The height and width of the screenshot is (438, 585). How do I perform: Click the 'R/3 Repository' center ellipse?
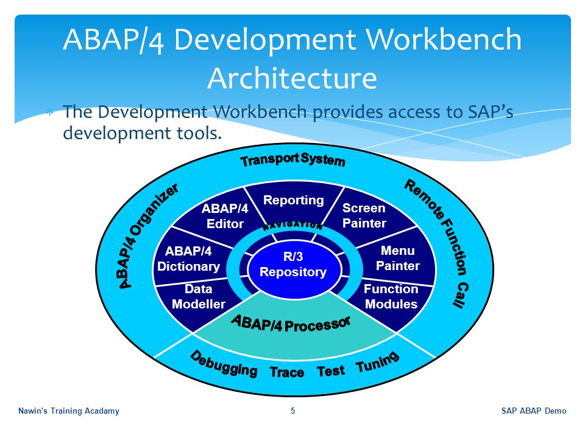pyautogui.click(x=294, y=269)
